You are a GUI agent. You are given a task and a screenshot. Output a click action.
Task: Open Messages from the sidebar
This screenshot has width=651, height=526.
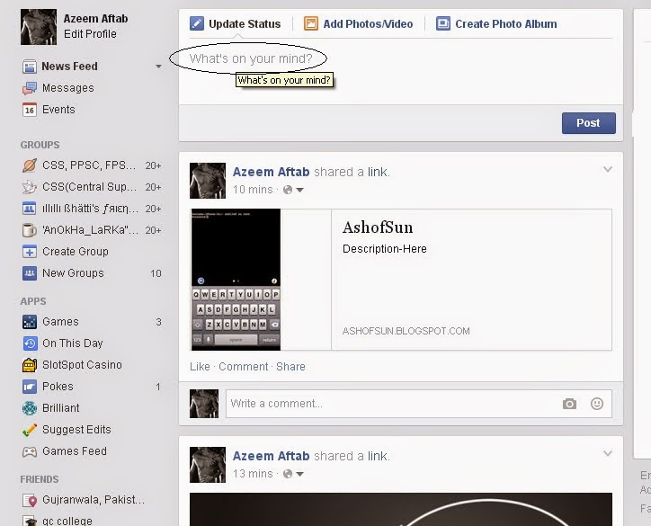pos(68,88)
